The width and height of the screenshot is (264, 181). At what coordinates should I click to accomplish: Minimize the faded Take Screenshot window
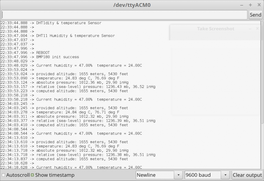[250, 29]
